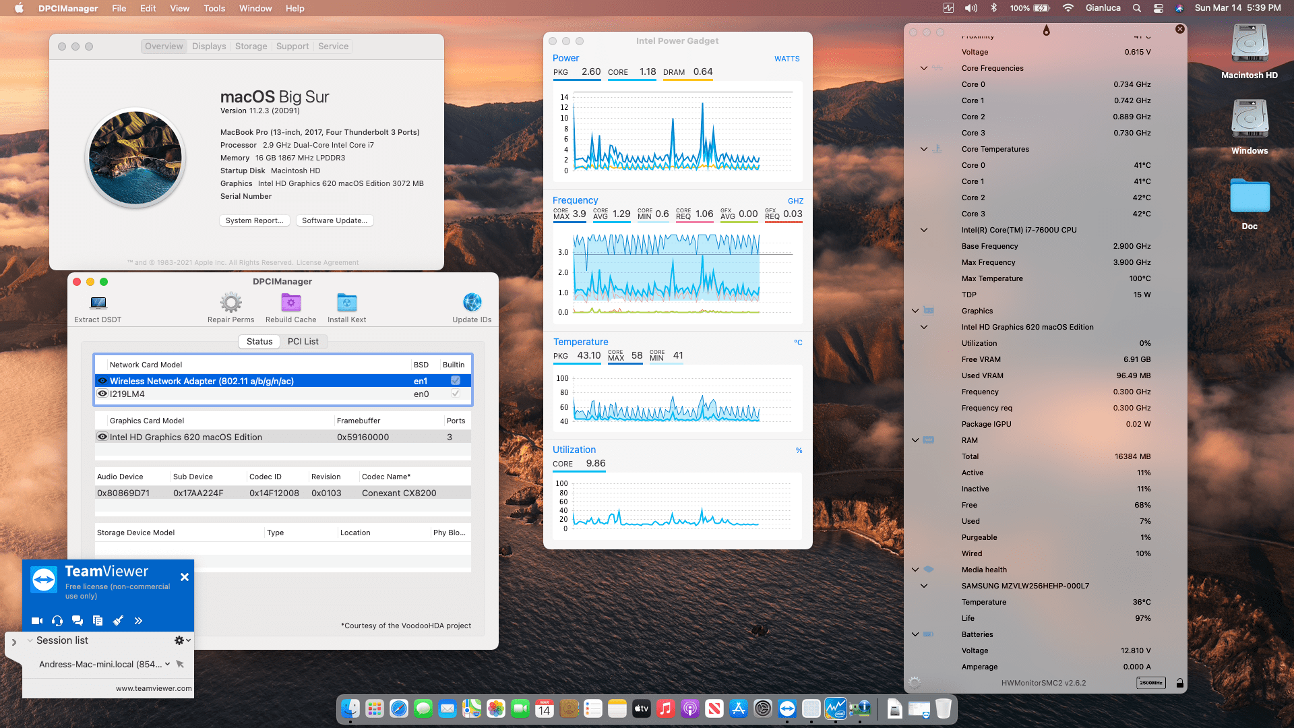The height and width of the screenshot is (728, 1294).
Task: Collapse the Core Frequencies group
Action: click(x=924, y=68)
